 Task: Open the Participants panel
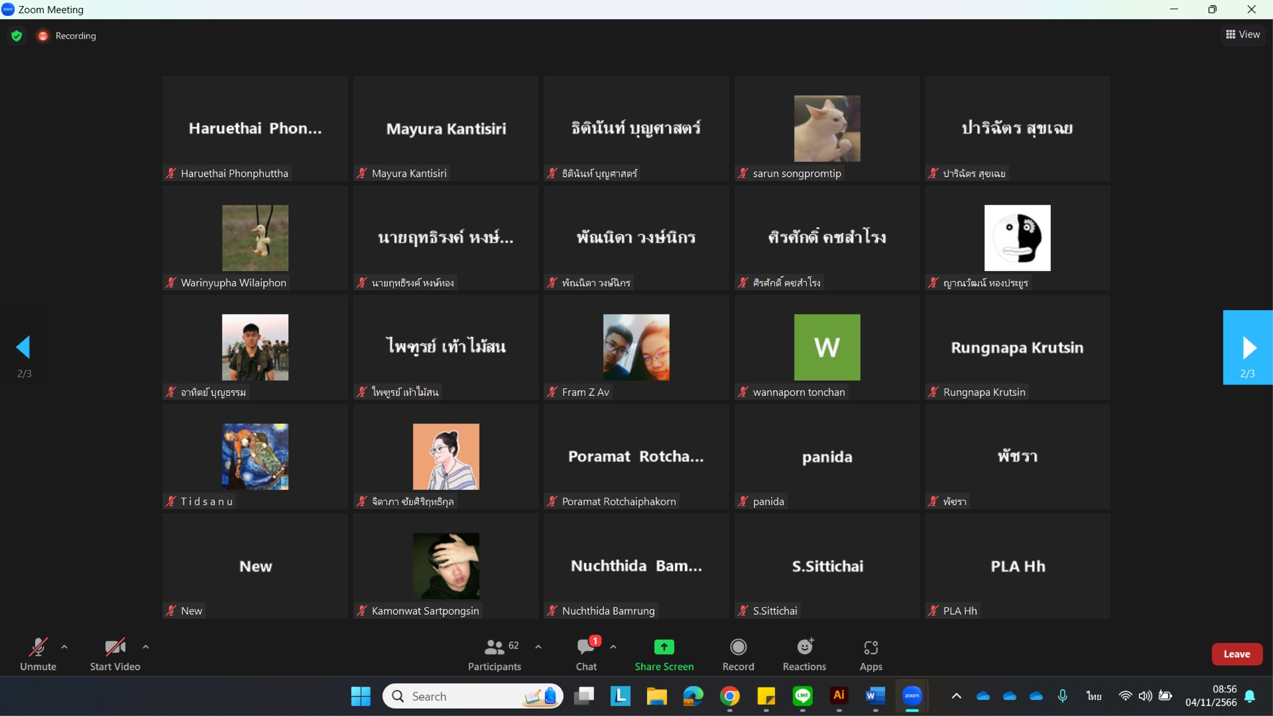(494, 655)
